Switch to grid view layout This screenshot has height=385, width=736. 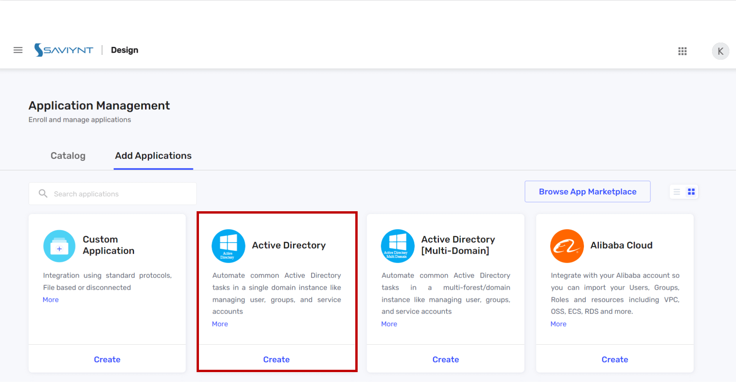click(x=691, y=192)
